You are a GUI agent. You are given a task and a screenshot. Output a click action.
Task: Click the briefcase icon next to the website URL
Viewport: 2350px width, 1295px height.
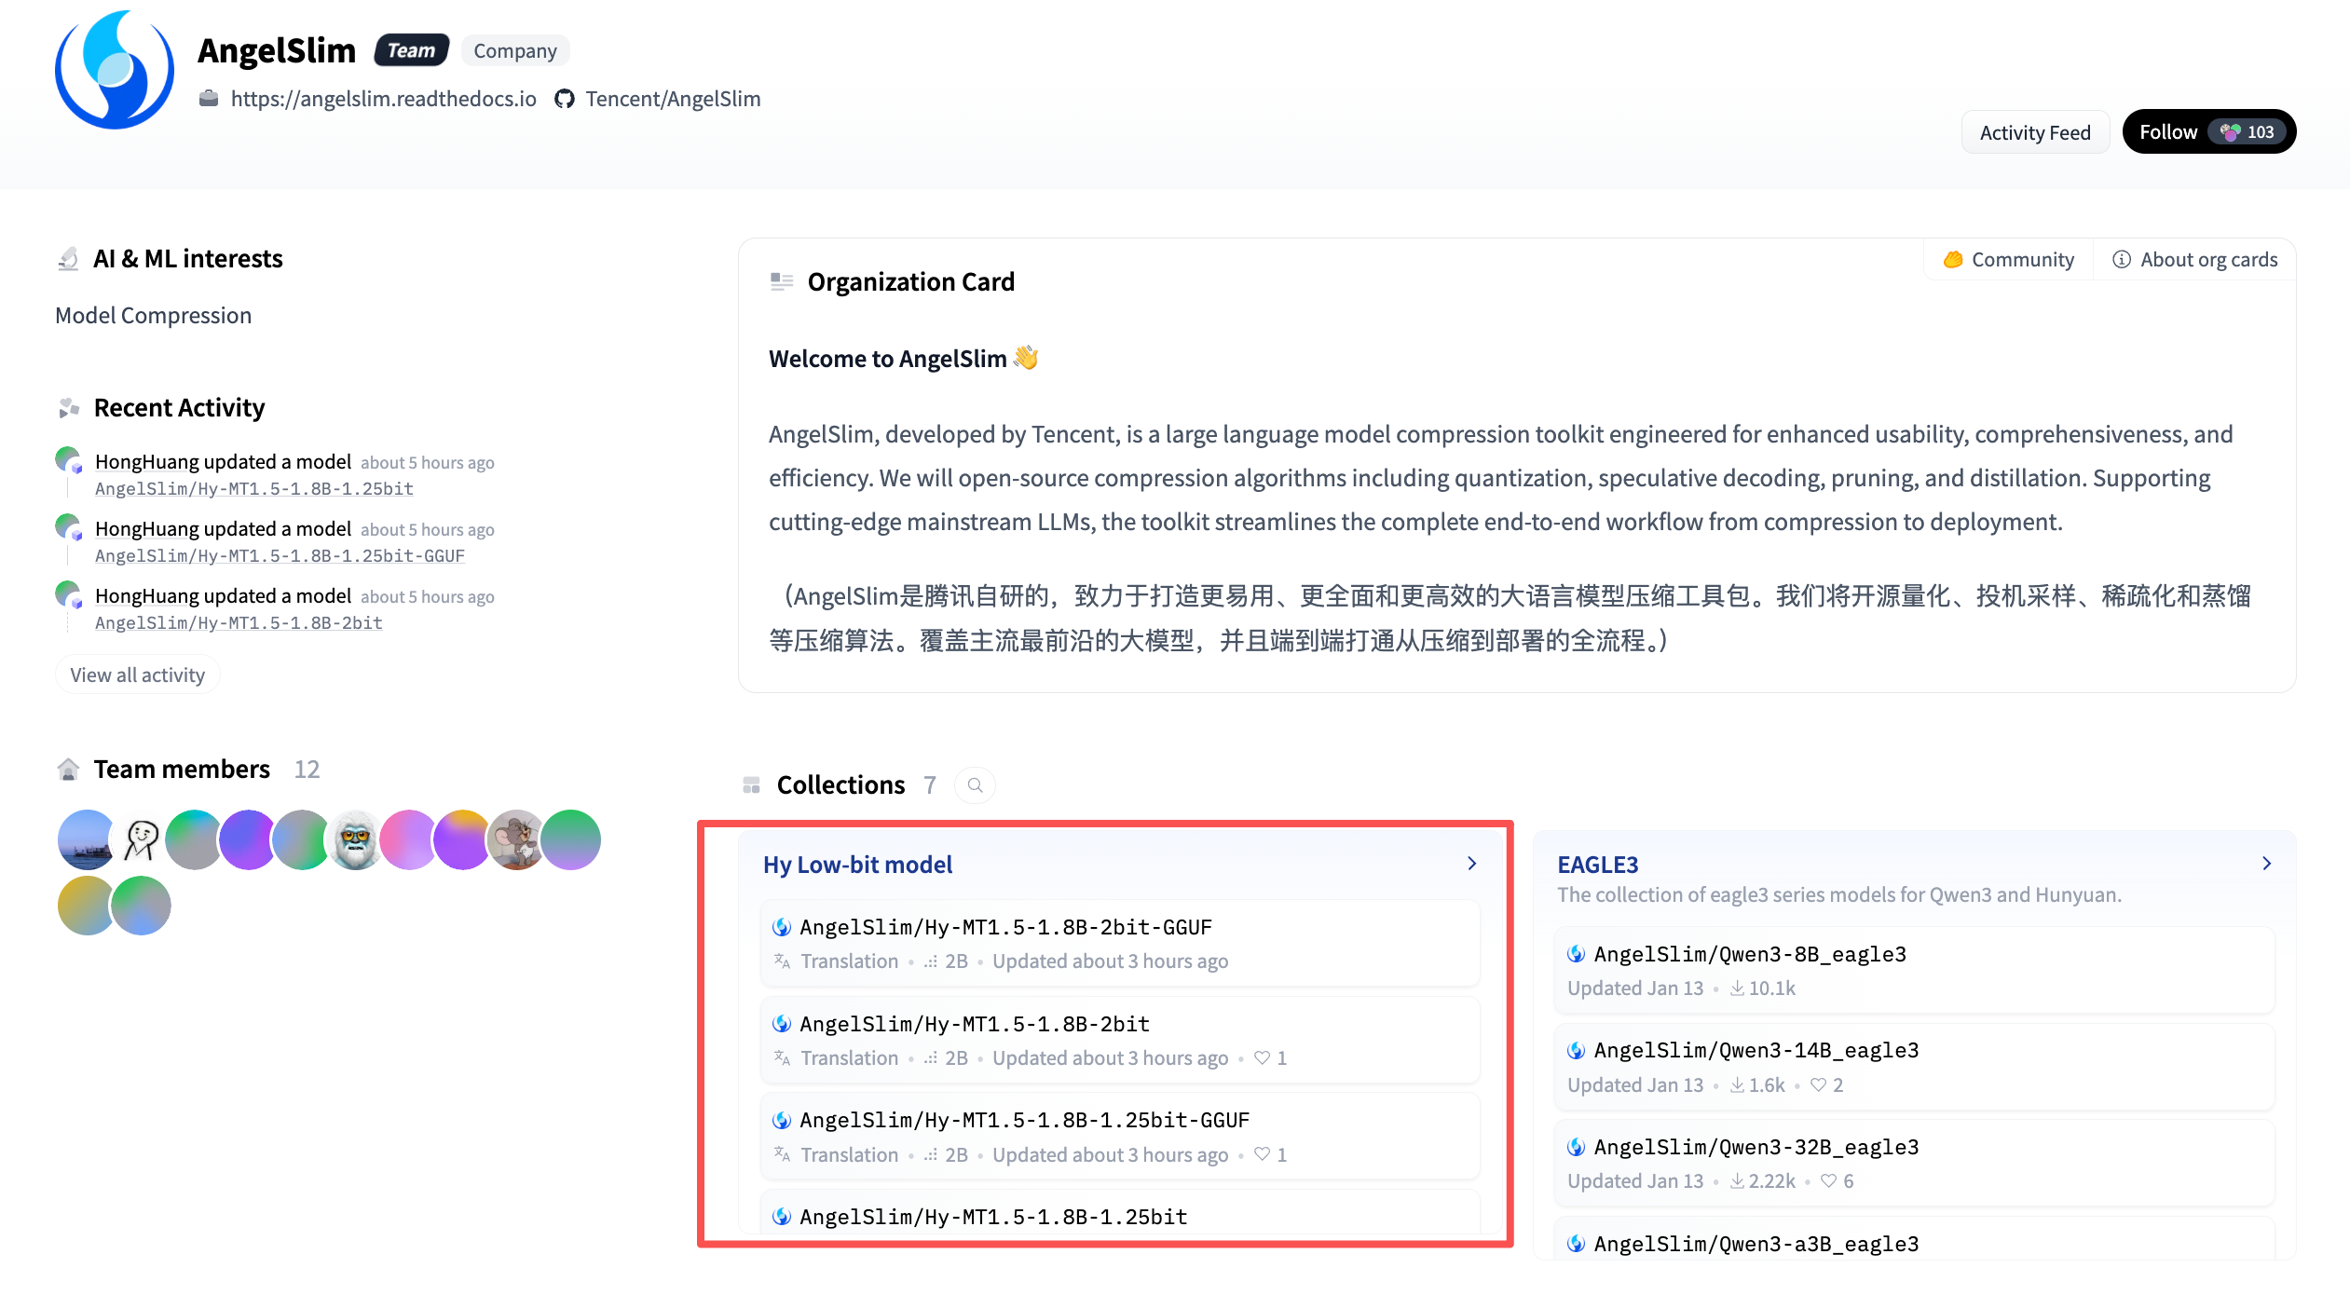tap(209, 98)
